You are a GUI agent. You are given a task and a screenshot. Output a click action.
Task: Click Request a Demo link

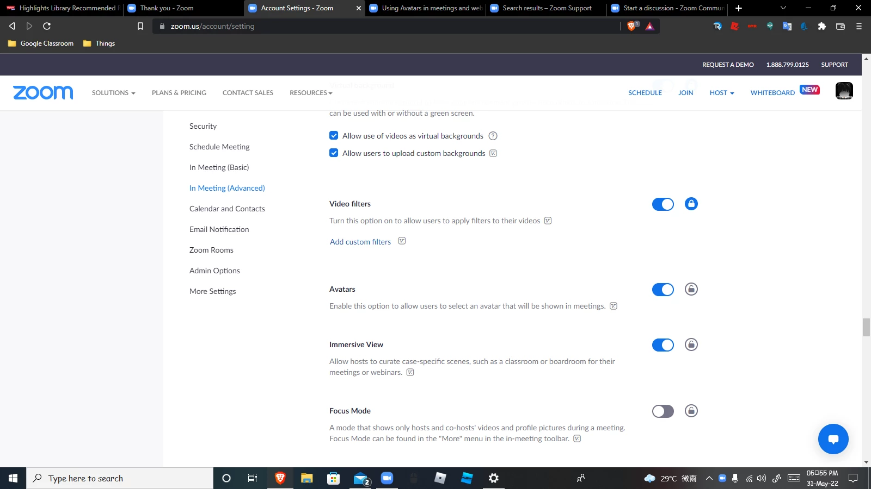pyautogui.click(x=728, y=65)
